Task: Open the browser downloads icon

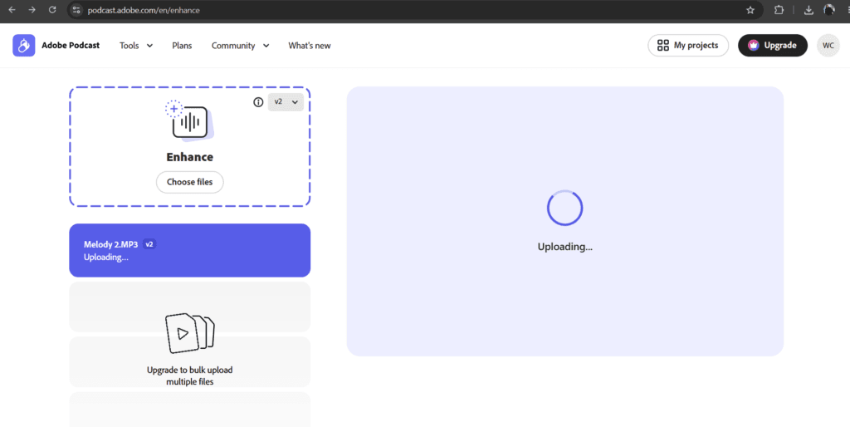Action: pyautogui.click(x=808, y=10)
